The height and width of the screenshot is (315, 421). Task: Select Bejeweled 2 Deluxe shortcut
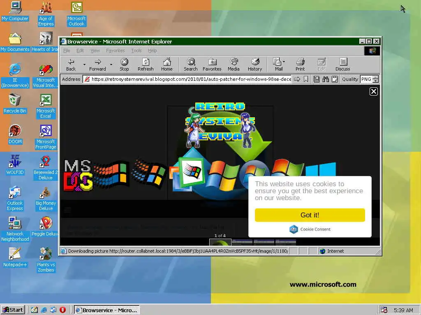(46, 168)
